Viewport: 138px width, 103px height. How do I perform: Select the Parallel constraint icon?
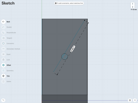pyautogui.click(x=3, y=27)
